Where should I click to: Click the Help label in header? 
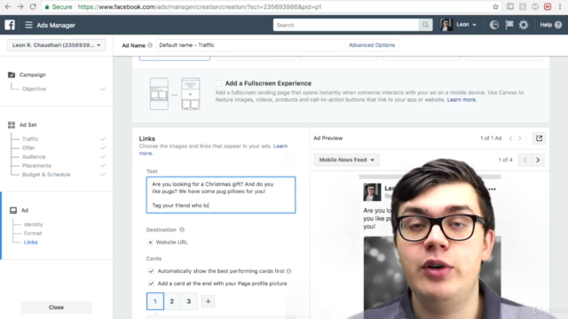(546, 25)
